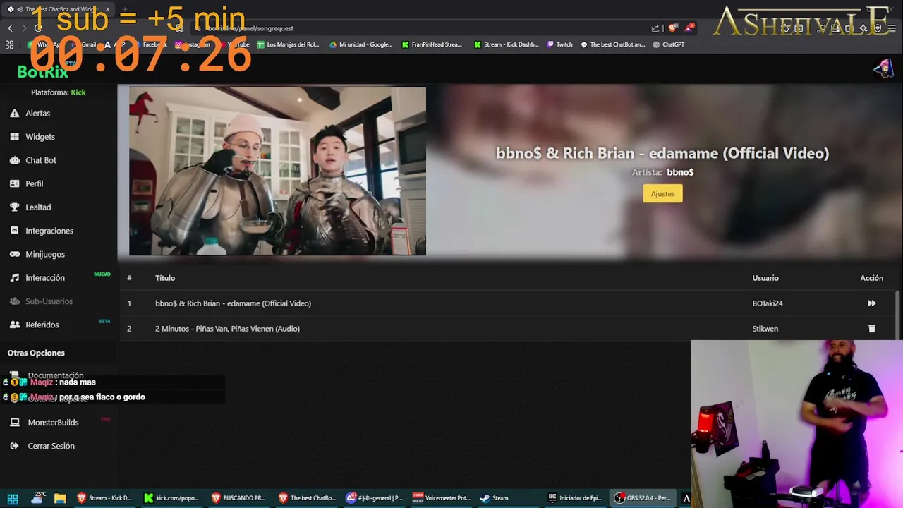Click the BotRix logo
Image resolution: width=903 pixels, height=508 pixels.
[x=42, y=71]
